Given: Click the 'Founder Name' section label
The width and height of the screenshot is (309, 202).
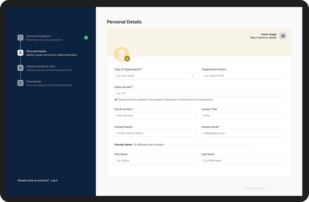Looking at the screenshot, I should tap(123, 145).
